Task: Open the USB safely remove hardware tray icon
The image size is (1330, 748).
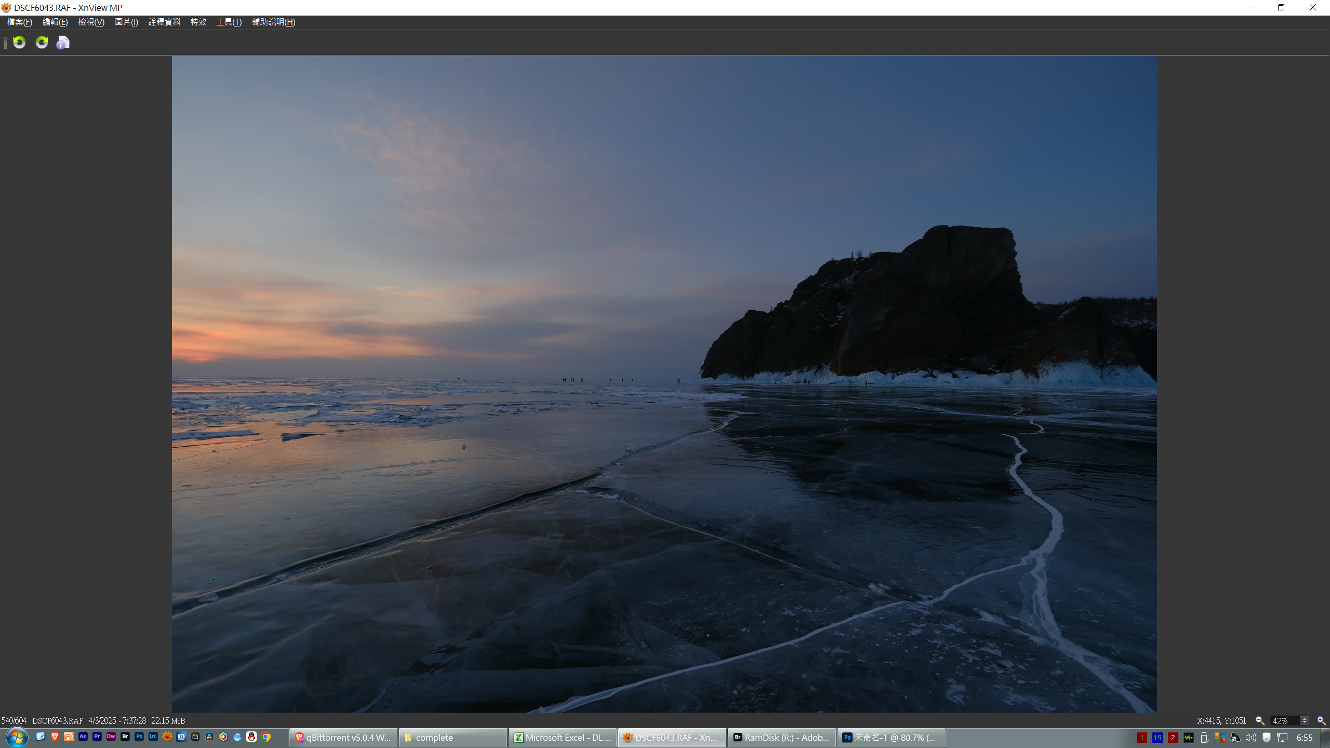Action: [1204, 738]
